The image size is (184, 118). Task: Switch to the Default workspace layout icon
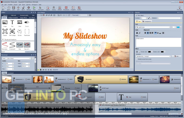point(60,8)
